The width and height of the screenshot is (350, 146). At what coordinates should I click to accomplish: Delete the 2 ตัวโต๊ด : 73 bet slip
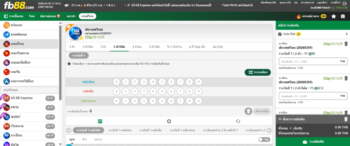346,78
